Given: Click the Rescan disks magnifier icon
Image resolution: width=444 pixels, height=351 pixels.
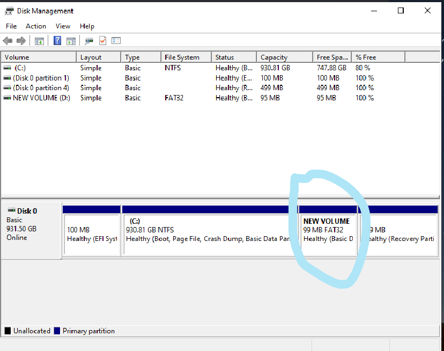Looking at the screenshot, I should (89, 41).
